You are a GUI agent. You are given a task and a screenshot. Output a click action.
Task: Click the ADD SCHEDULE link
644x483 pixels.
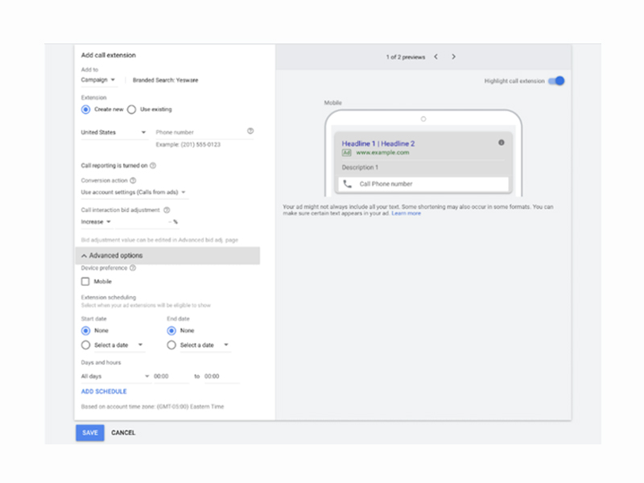(x=104, y=392)
